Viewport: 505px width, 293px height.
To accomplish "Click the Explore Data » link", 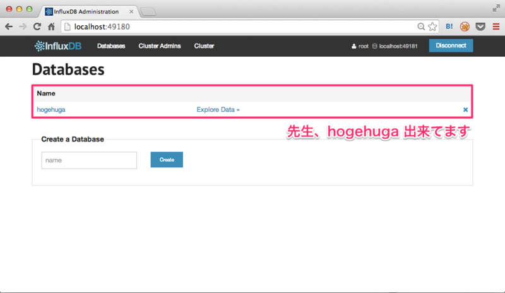I will tap(218, 110).
